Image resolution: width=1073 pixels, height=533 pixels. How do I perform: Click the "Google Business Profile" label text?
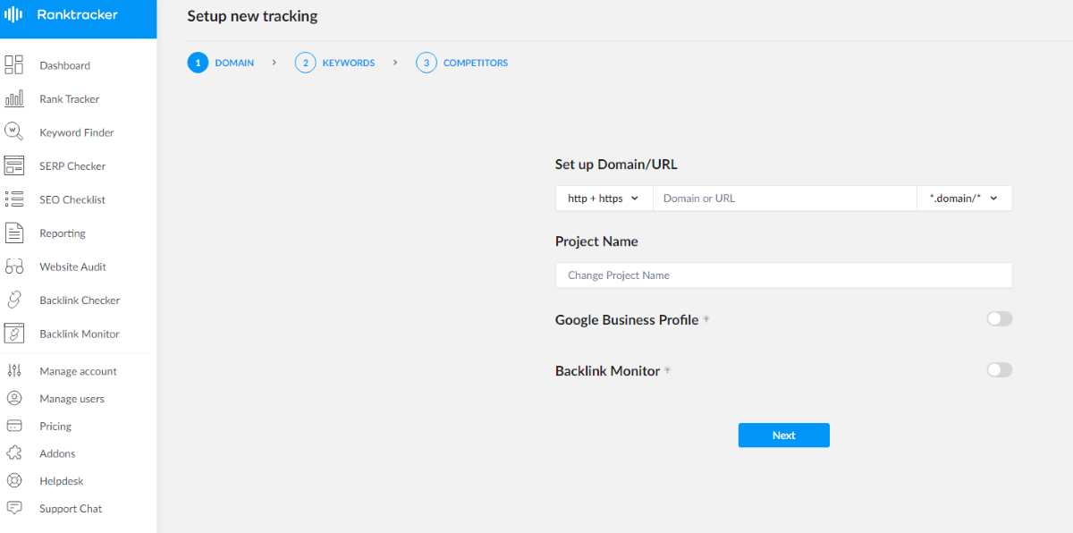coord(627,319)
